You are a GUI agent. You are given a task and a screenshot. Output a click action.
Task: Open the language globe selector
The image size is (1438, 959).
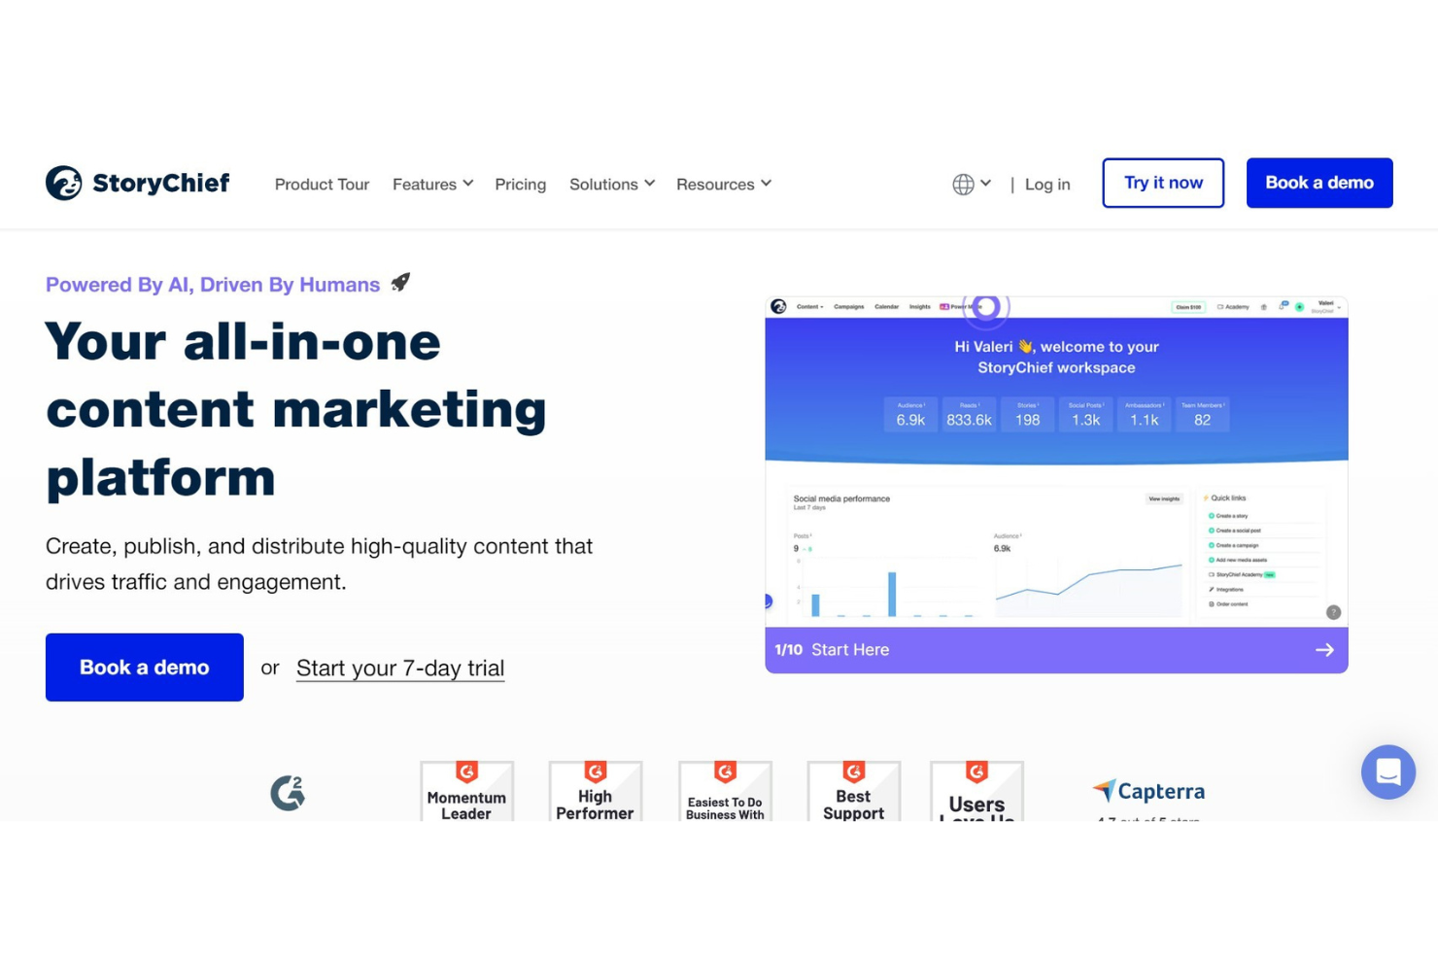point(972,184)
